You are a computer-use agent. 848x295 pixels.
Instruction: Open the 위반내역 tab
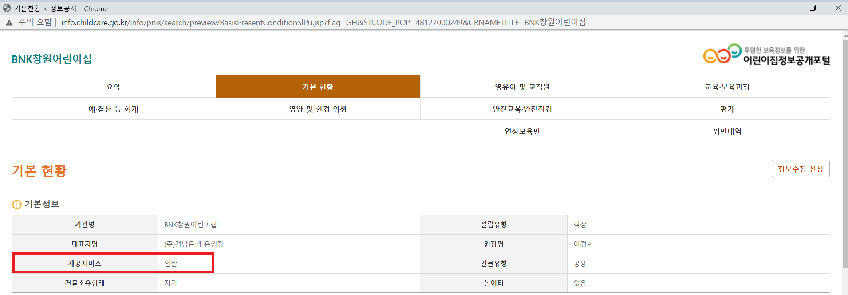pos(727,131)
